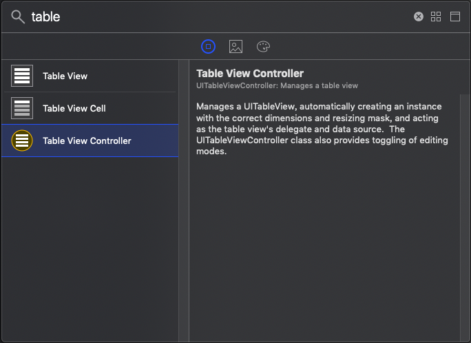
Task: Switch library to icon grid view
Action: click(x=436, y=17)
